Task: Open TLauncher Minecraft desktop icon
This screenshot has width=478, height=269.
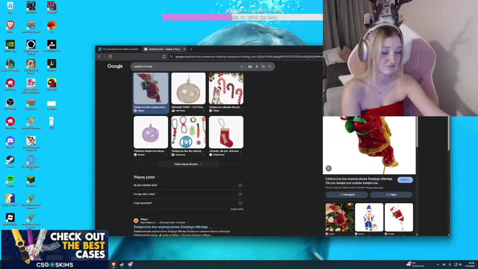Action: tap(31, 181)
